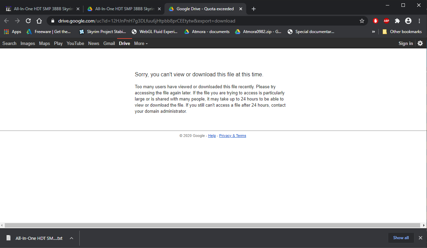Open the More dropdown in Google bar
The width and height of the screenshot is (427, 248).
141,43
